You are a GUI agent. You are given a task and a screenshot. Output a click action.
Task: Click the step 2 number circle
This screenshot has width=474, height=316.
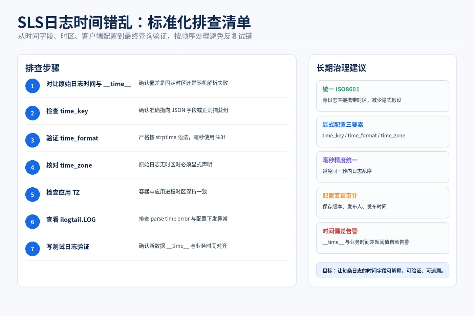tap(33, 113)
